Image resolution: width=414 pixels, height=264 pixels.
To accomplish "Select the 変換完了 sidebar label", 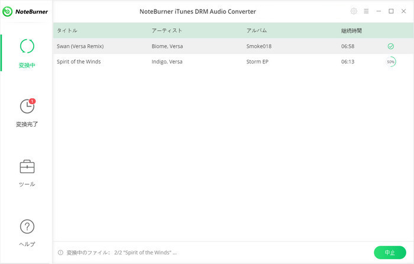I will pos(27,124).
